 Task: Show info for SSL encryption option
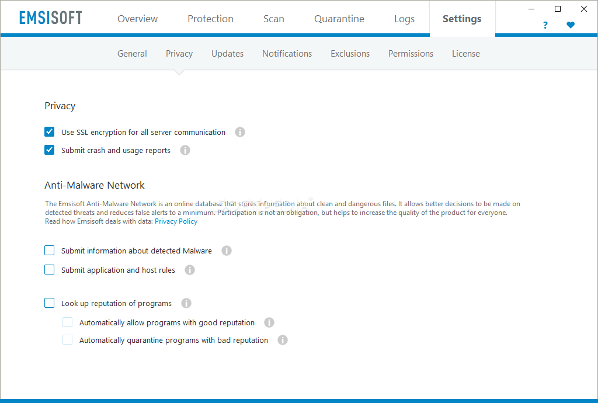(240, 133)
